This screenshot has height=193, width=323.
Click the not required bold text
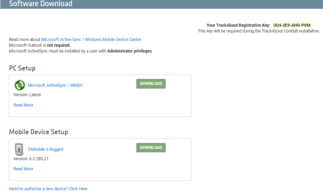pyautogui.click(x=59, y=45)
